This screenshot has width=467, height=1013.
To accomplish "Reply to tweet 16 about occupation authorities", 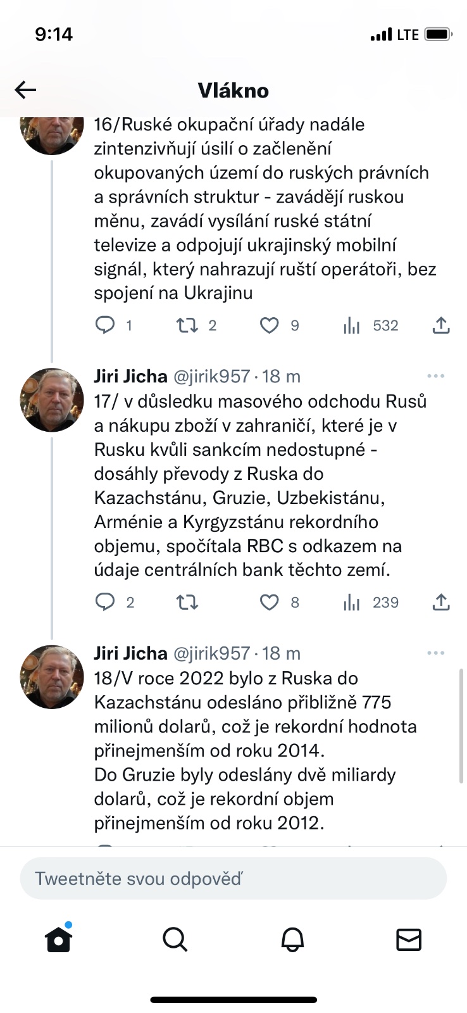I will coord(105,325).
